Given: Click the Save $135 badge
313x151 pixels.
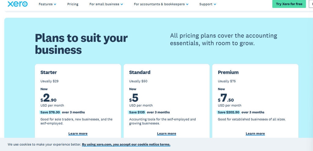Looking at the screenshot, I should [137, 112].
